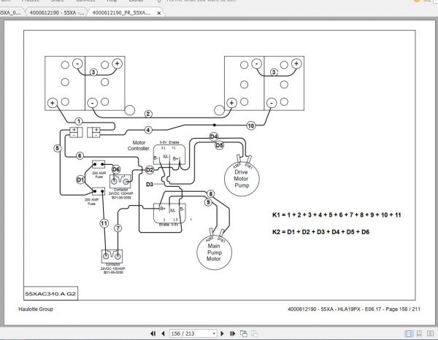The width and height of the screenshot is (438, 340).
Task: Click wire label D5
Action: click(219, 145)
